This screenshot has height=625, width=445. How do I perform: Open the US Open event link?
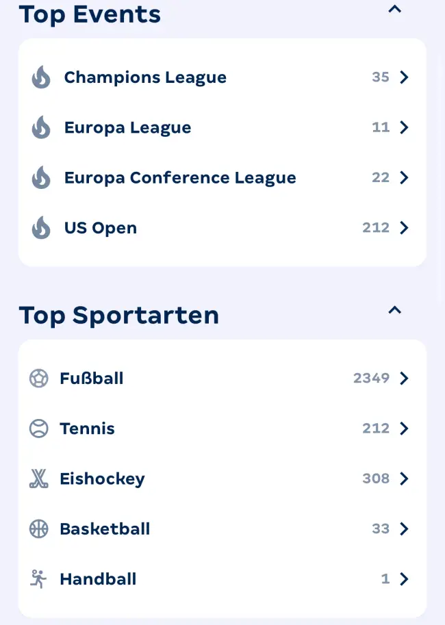click(x=101, y=228)
